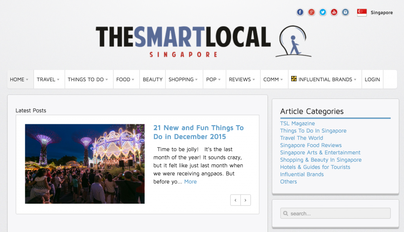Viewport: 404px width, 232px height.
Task: Open the Google Plus social icon
Action: 311,12
